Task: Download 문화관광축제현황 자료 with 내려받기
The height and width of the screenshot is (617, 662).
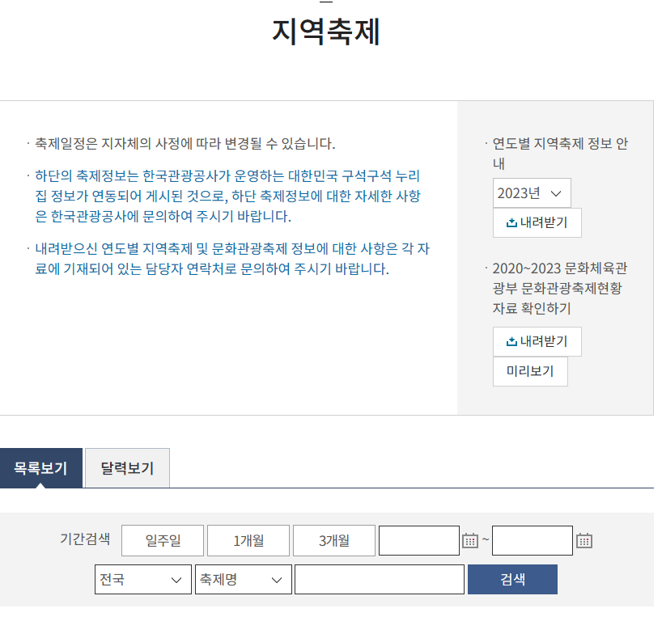Action: click(537, 341)
